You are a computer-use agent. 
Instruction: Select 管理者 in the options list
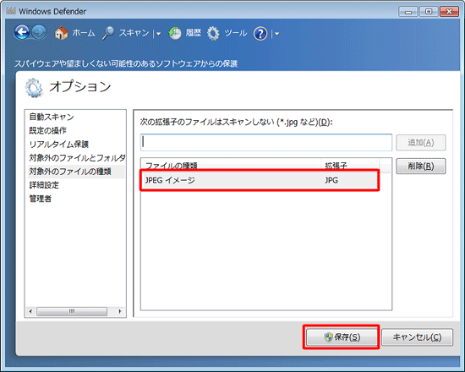pyautogui.click(x=41, y=199)
